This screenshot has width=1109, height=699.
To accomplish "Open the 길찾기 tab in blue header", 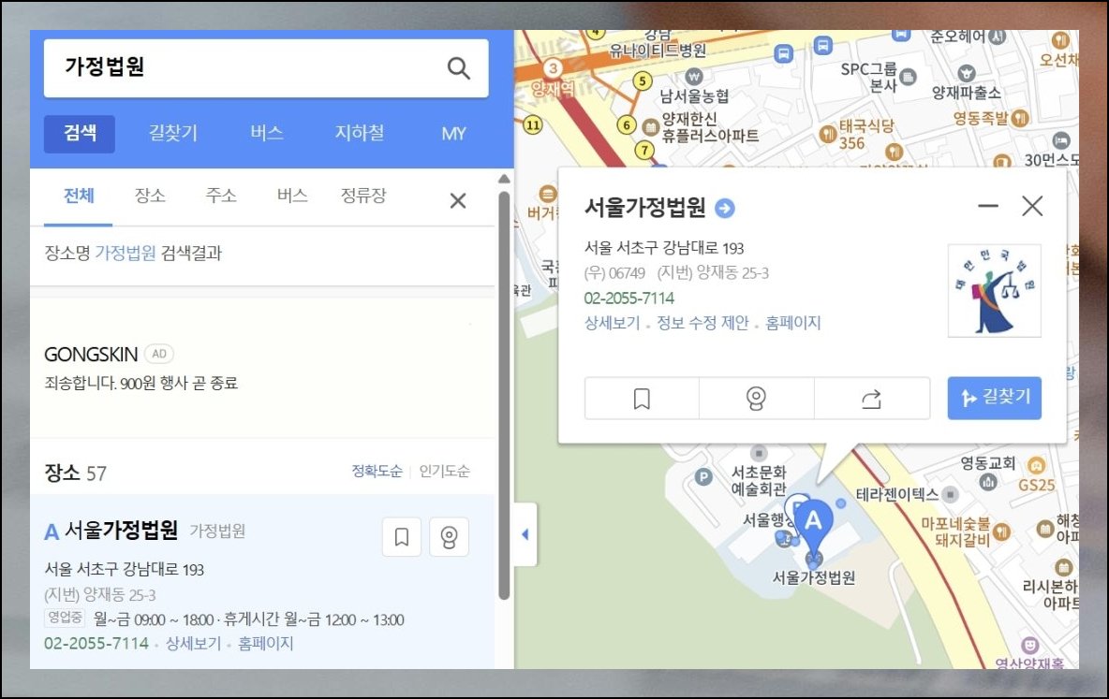I will click(172, 133).
